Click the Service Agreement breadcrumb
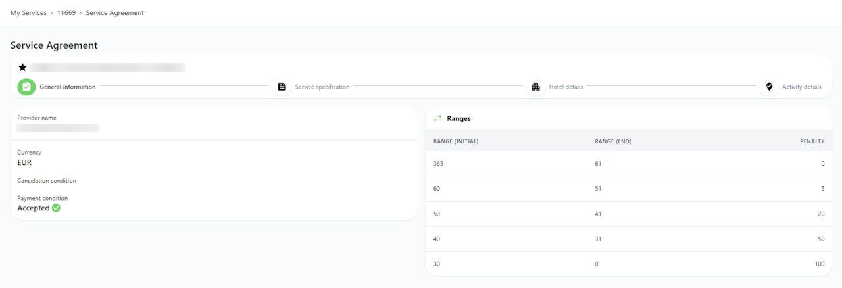 tap(114, 12)
